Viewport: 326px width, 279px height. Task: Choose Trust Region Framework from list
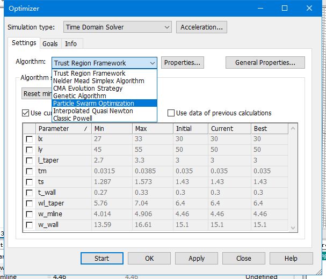104,73
